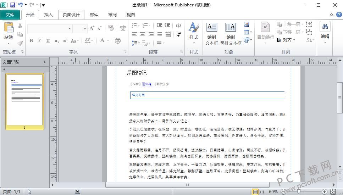343x195 pixels.
Task: Switch to the View (视图) tab
Action: [x=131, y=15]
